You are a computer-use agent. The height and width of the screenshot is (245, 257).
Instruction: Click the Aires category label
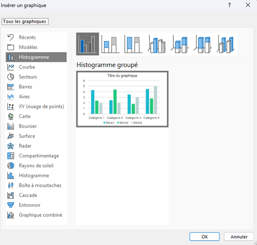coord(24,96)
